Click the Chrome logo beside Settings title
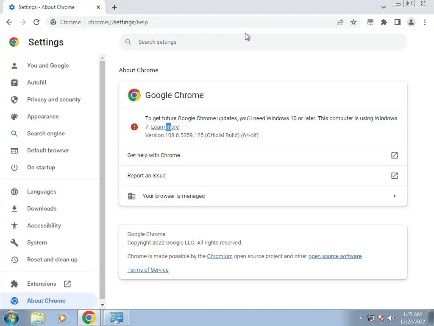The height and width of the screenshot is (326, 434). tap(14, 42)
